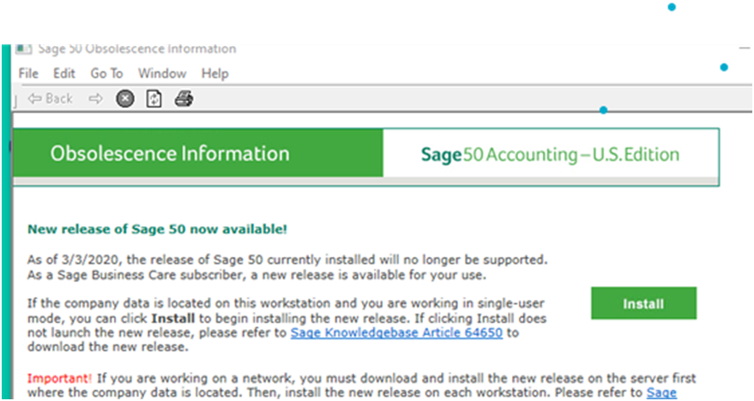Image resolution: width=754 pixels, height=401 pixels.
Task: Click the Obsolescence Information header banner
Action: [x=198, y=153]
